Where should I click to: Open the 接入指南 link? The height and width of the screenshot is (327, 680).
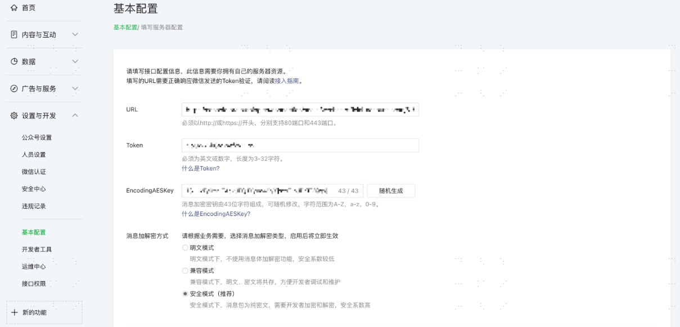click(x=286, y=81)
